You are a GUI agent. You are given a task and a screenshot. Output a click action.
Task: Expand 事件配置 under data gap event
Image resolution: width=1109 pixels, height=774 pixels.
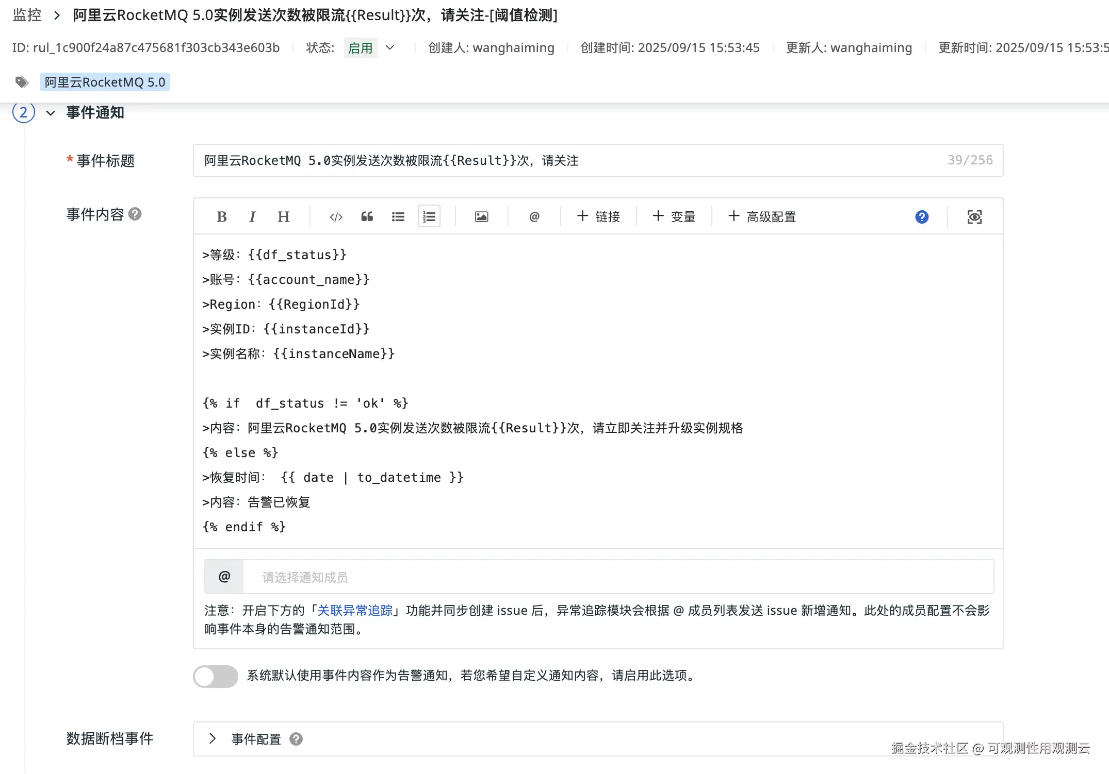213,739
